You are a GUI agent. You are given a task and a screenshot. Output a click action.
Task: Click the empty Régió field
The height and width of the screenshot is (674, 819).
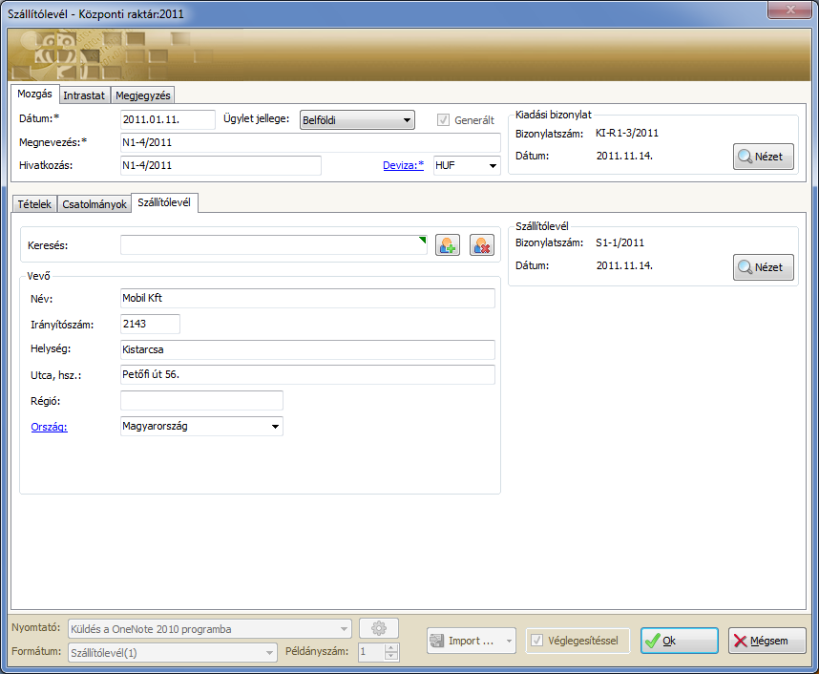[201, 400]
